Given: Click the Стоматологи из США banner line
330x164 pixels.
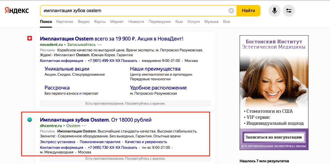Looking at the screenshot, I should [x=268, y=111].
